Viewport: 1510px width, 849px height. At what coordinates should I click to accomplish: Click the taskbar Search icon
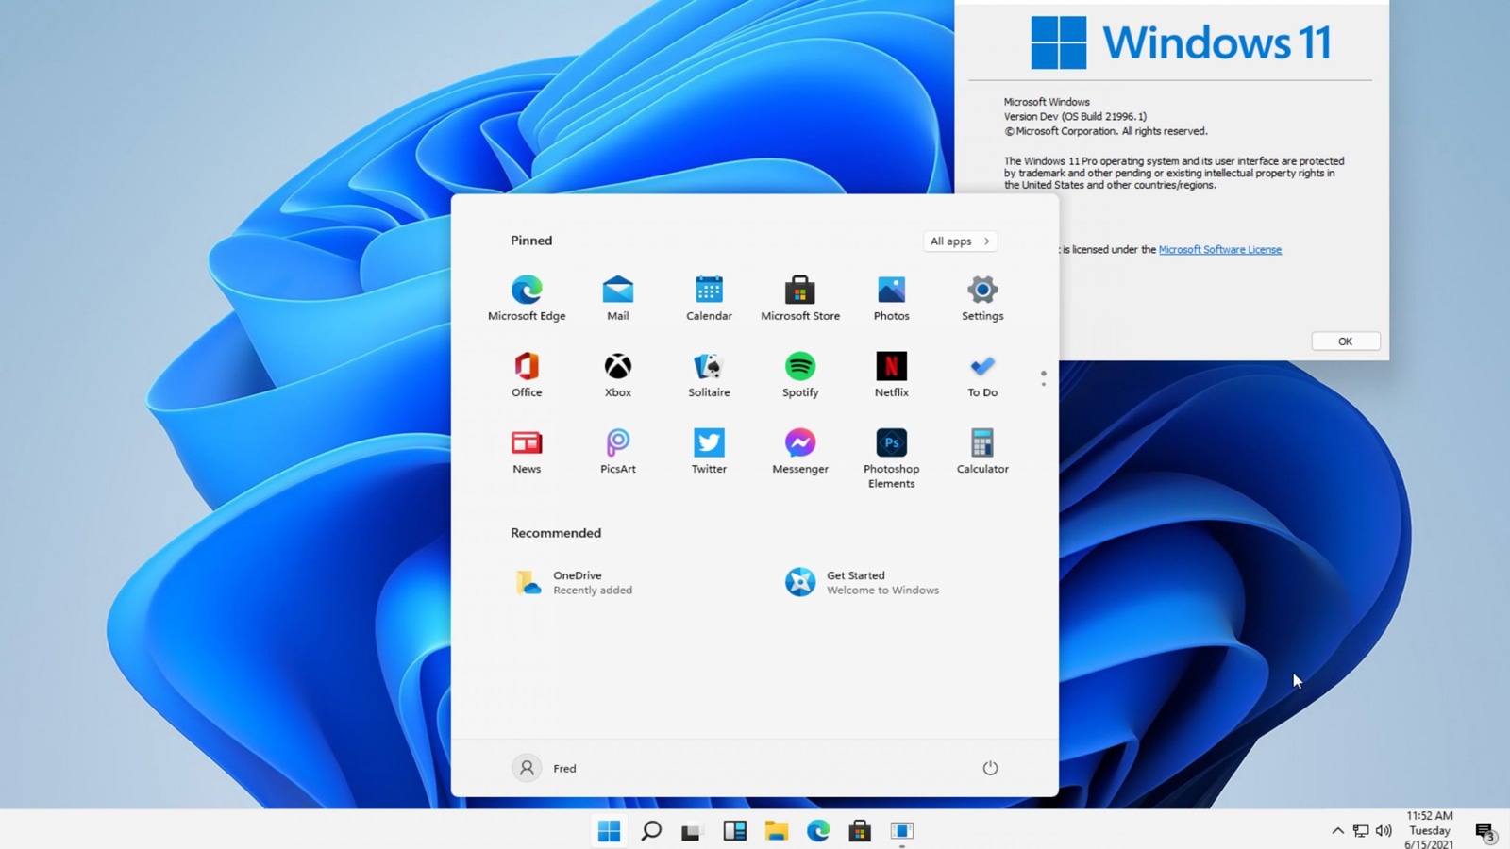point(651,831)
